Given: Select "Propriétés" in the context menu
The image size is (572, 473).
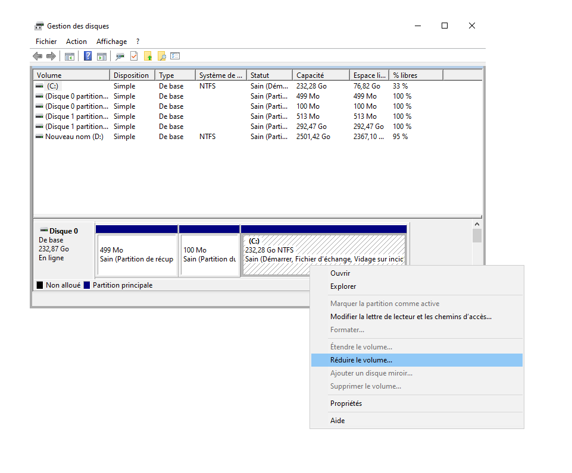Looking at the screenshot, I should 346,403.
